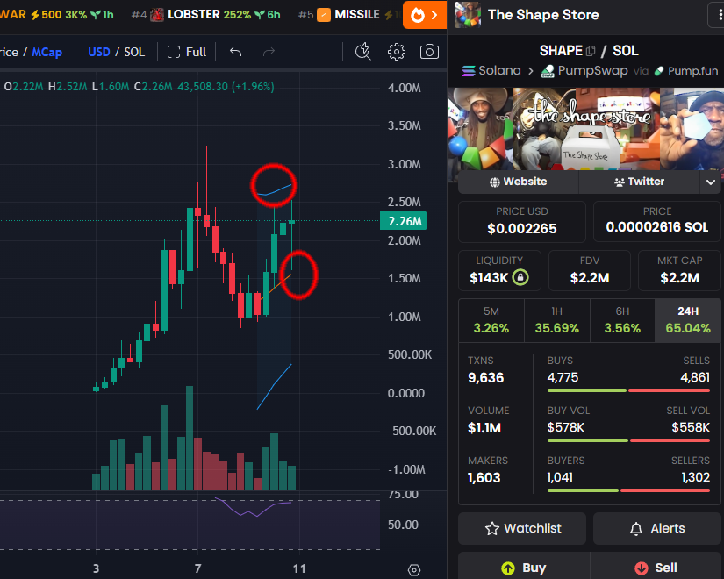The width and height of the screenshot is (724, 579).
Task: Click the red Sell button
Action: coord(656,568)
